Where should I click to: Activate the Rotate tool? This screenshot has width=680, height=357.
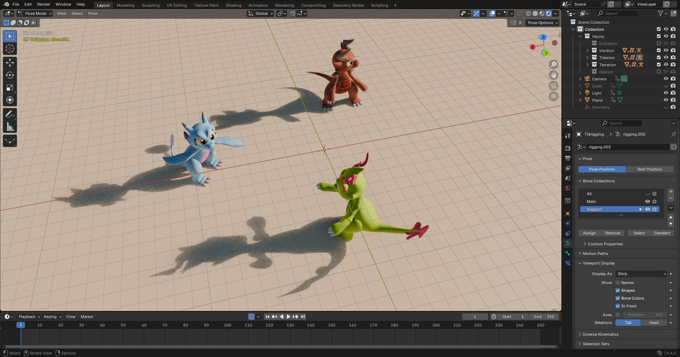10,75
